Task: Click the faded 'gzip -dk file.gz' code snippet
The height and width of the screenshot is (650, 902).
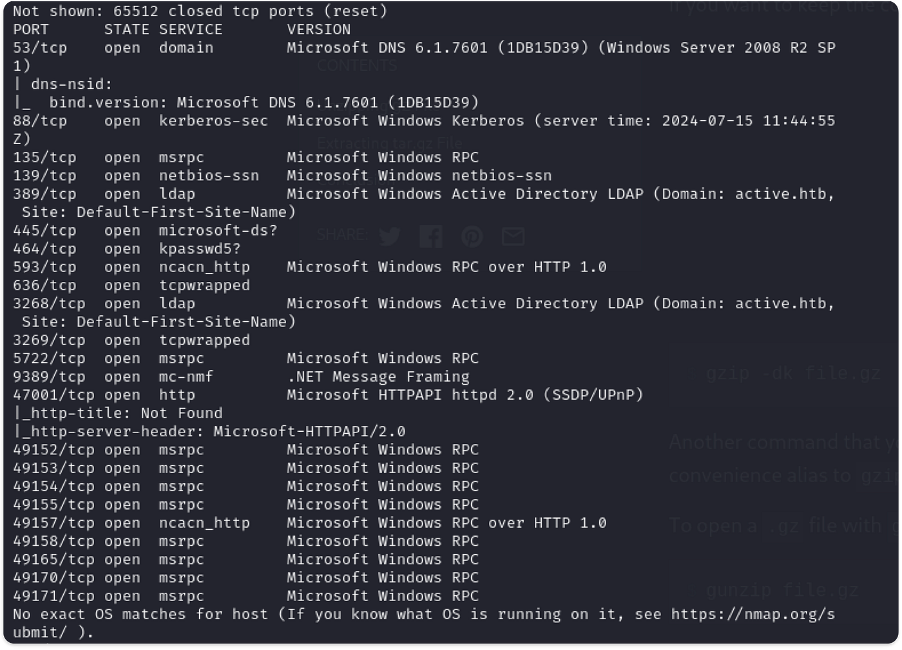Action: pyautogui.click(x=792, y=373)
